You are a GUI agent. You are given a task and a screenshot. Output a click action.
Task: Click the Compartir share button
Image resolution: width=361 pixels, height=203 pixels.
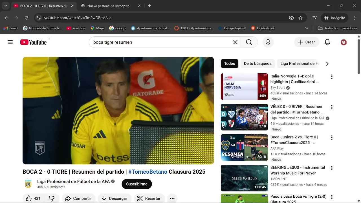78,198
